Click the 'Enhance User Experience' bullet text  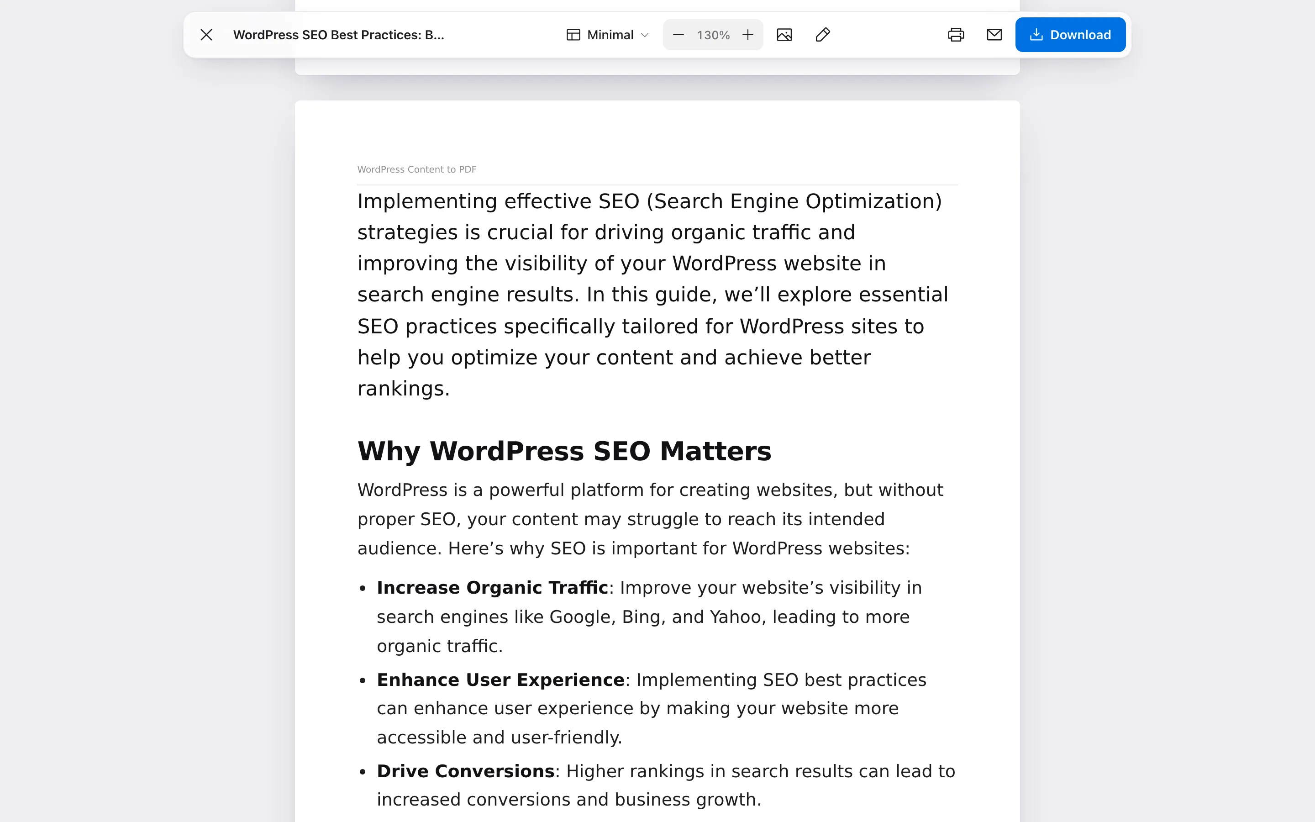pyautogui.click(x=500, y=680)
